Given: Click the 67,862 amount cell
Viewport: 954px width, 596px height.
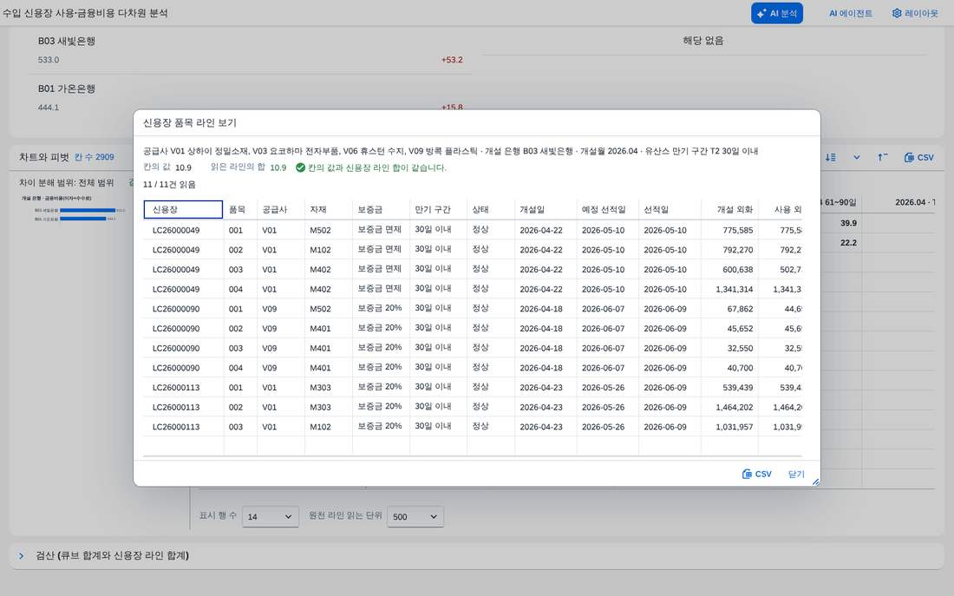Looking at the screenshot, I should point(729,309).
